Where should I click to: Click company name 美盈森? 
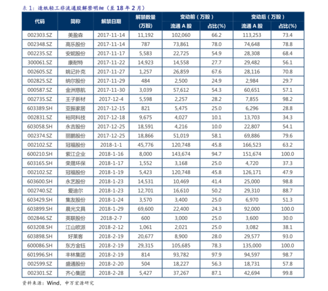tap(76, 35)
